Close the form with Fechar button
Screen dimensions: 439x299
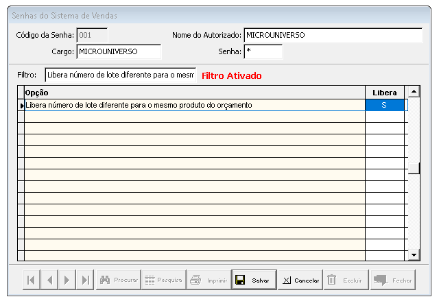(x=392, y=280)
